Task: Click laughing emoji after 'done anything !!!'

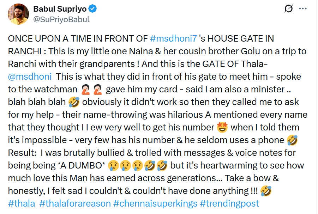Action: click(265, 191)
